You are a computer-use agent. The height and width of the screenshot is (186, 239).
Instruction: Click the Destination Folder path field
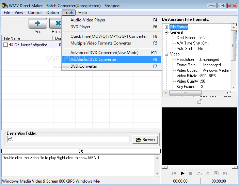68,139
